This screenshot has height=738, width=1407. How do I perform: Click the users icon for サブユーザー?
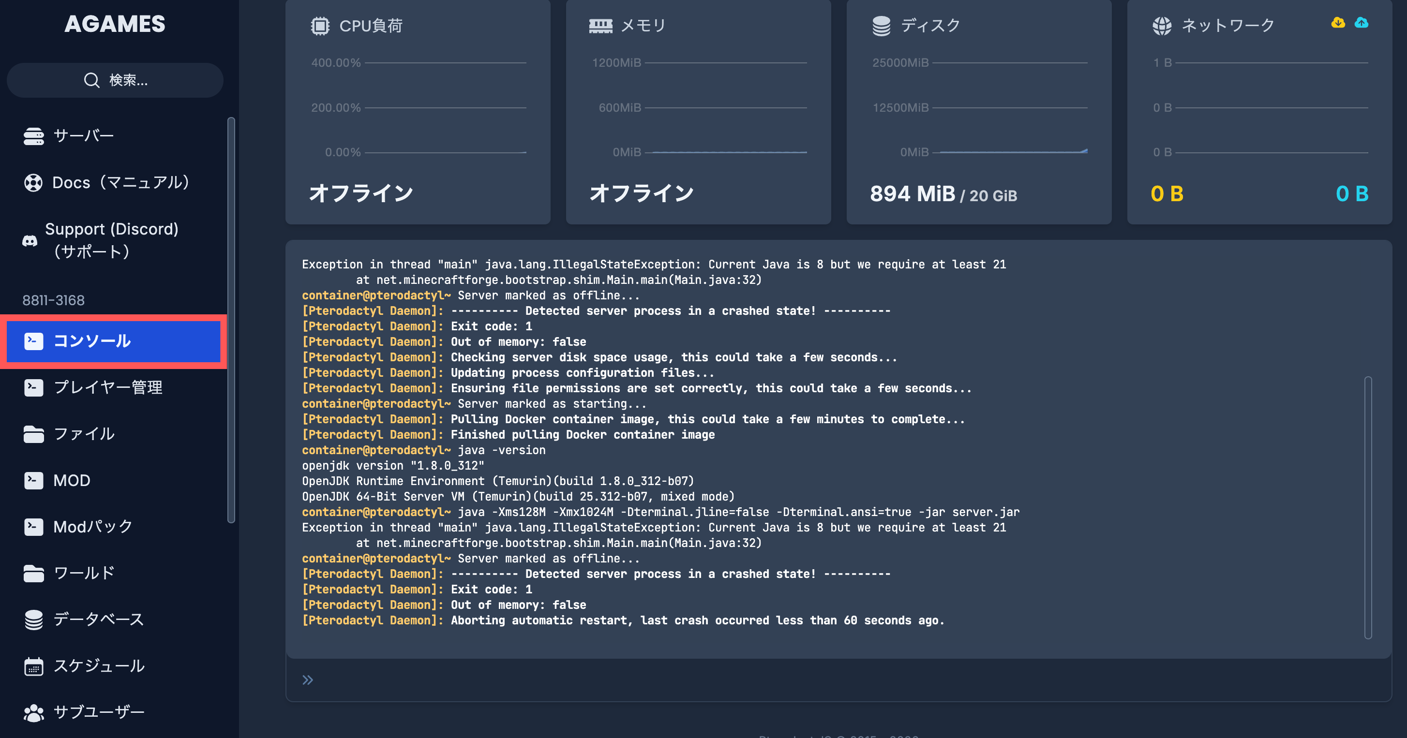click(x=33, y=712)
